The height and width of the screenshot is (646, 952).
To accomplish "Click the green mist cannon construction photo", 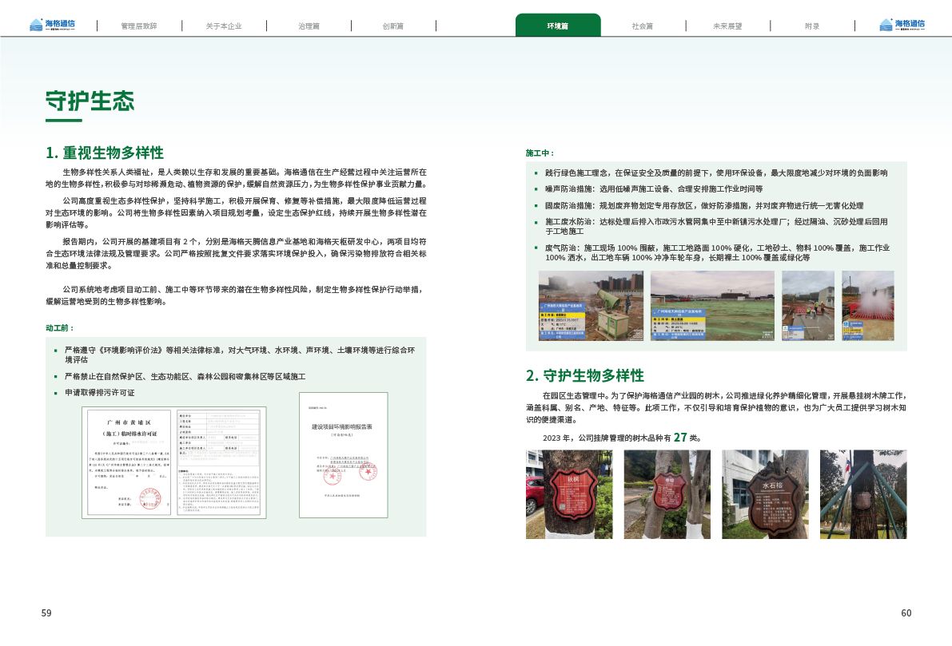I will (x=591, y=307).
